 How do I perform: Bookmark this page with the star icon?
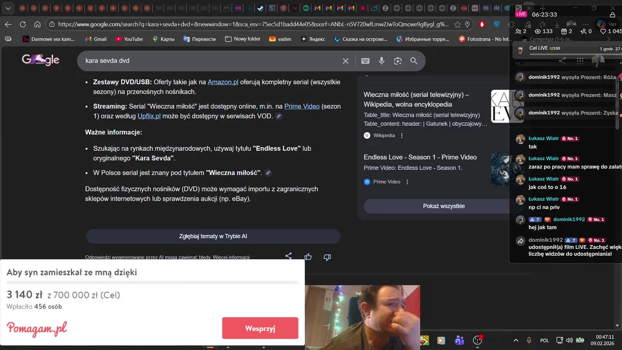tap(458, 24)
